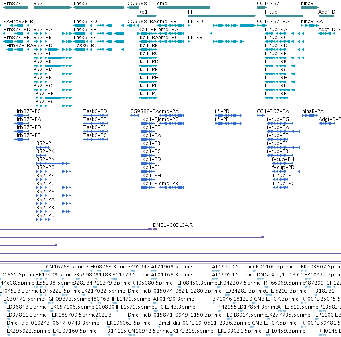Click the flfl gene label
The width and height of the screenshot is (341, 337).
coord(191,12)
